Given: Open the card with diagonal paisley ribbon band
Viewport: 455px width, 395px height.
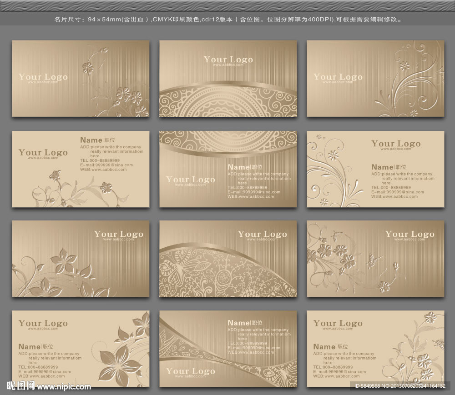Looking at the screenshot, I should click(228, 349).
